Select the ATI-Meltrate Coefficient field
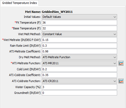 [79, 51]
